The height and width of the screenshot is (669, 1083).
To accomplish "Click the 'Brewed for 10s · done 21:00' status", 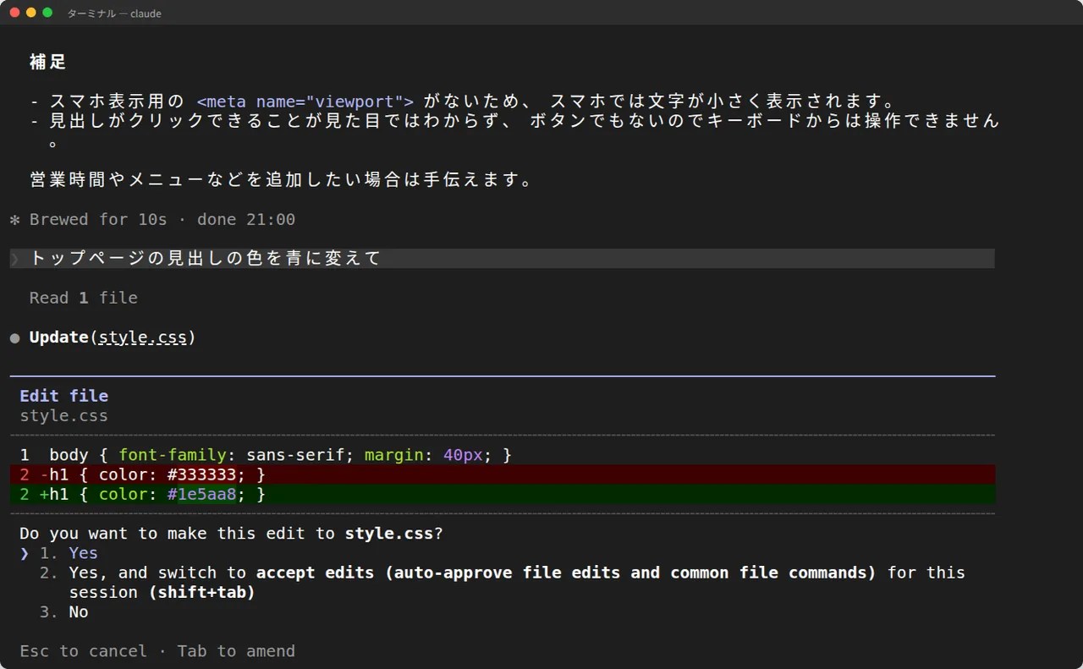I will click(162, 220).
